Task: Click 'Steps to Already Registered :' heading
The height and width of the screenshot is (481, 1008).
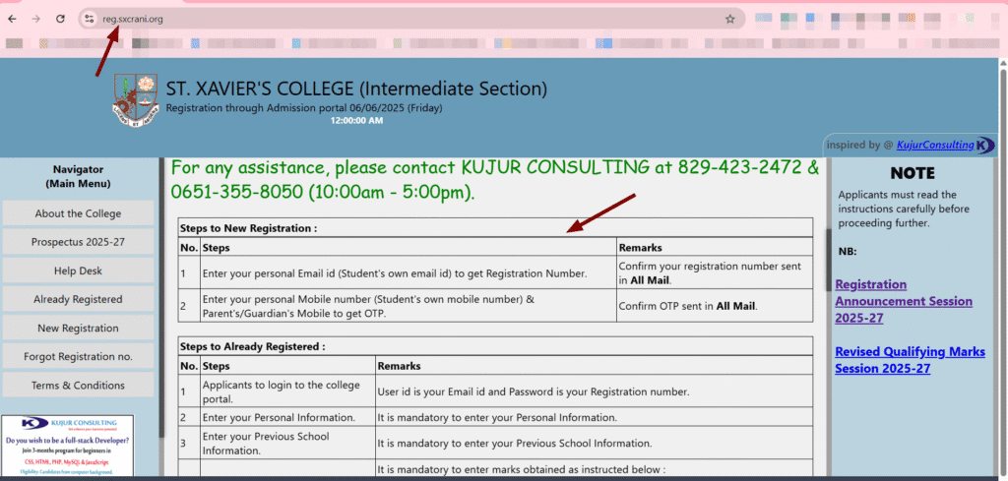Action: [253, 346]
